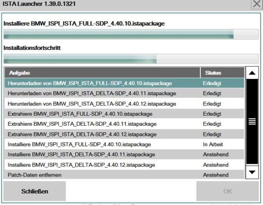Click Anstehend status of Patch-Daten entfernen
263x205 pixels.
click(216, 175)
